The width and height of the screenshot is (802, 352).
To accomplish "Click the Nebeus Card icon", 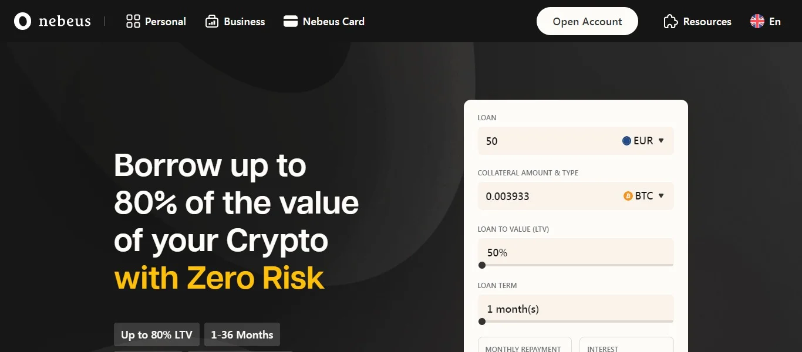I will [291, 22].
